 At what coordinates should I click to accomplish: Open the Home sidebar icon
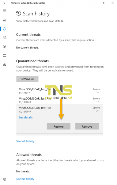(x=5, y=20)
